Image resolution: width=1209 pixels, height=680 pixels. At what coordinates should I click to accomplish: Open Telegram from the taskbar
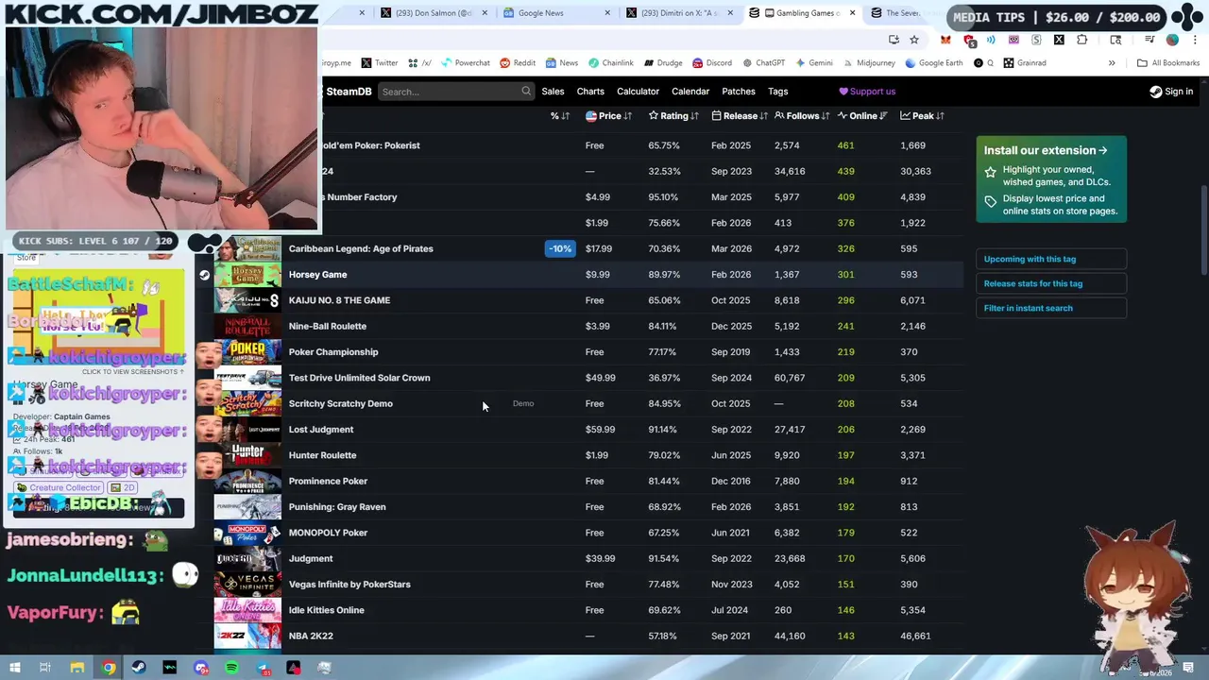tap(263, 668)
